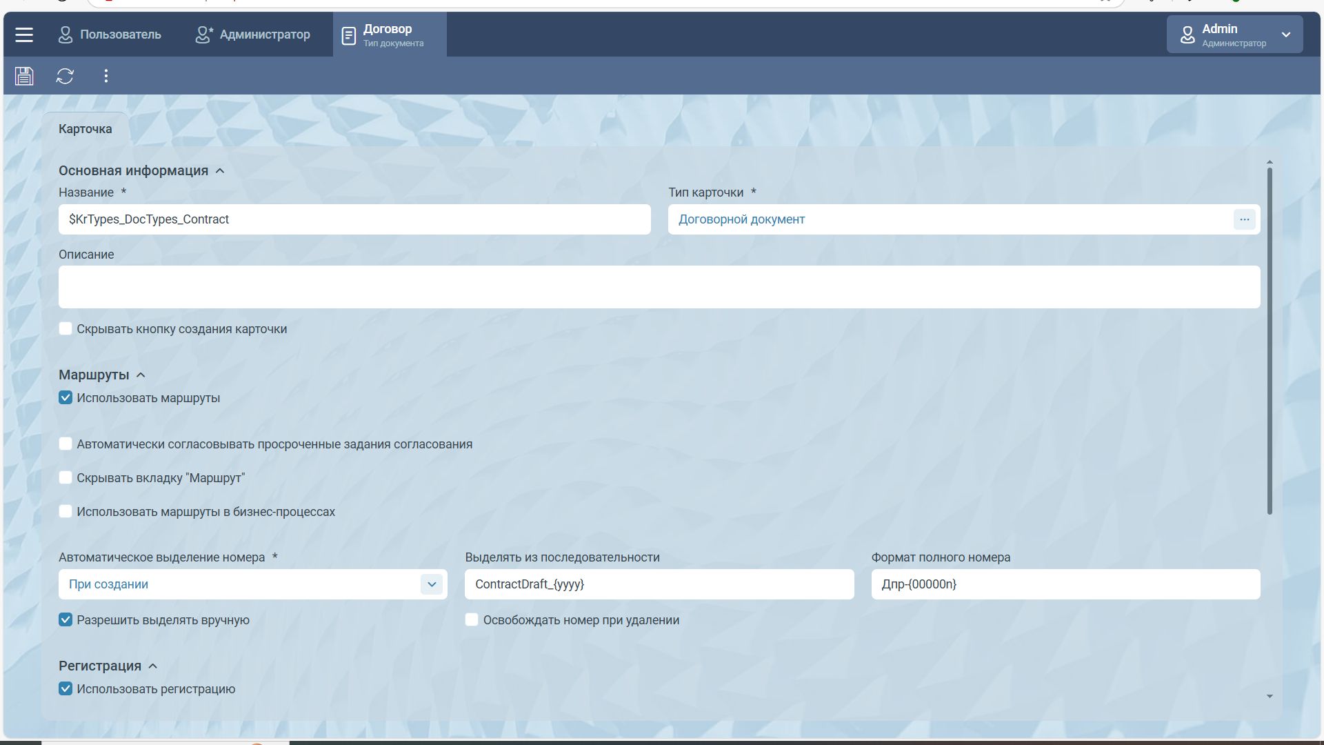Collapse the Основная информация section
This screenshot has width=1324, height=745.
(220, 171)
